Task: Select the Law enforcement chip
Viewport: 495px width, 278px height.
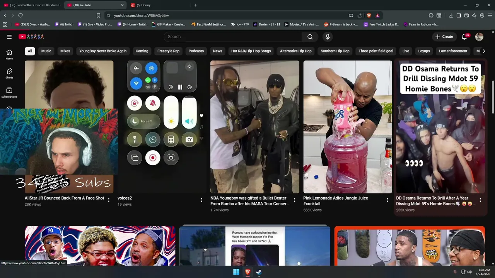Action: click(453, 51)
